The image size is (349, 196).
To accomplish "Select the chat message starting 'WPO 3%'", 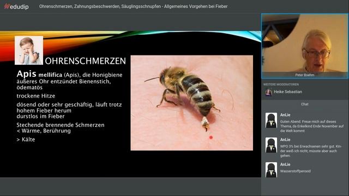I will [311, 151].
